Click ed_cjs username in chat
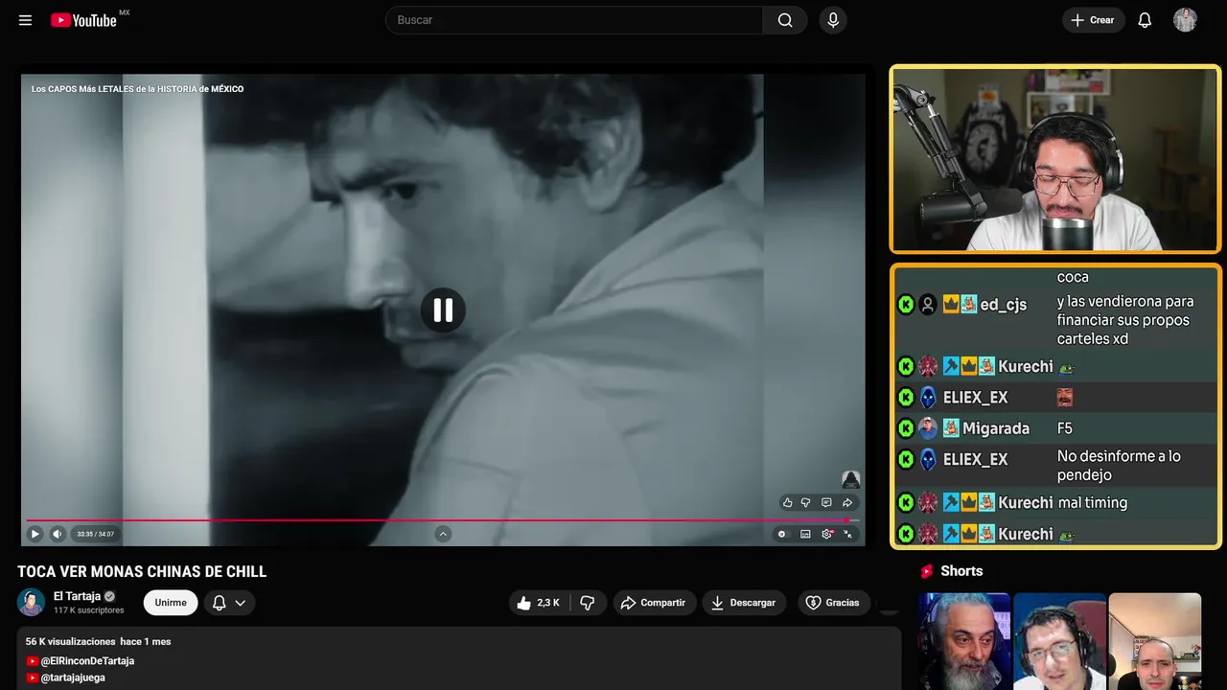 1003,305
